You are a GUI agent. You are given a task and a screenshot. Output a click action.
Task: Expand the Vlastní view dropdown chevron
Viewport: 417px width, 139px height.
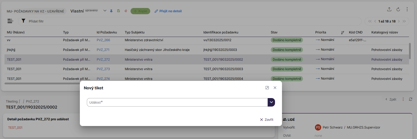tap(105, 11)
